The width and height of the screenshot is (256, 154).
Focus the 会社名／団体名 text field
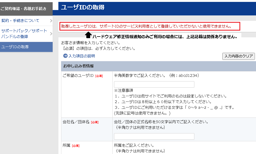(154, 136)
